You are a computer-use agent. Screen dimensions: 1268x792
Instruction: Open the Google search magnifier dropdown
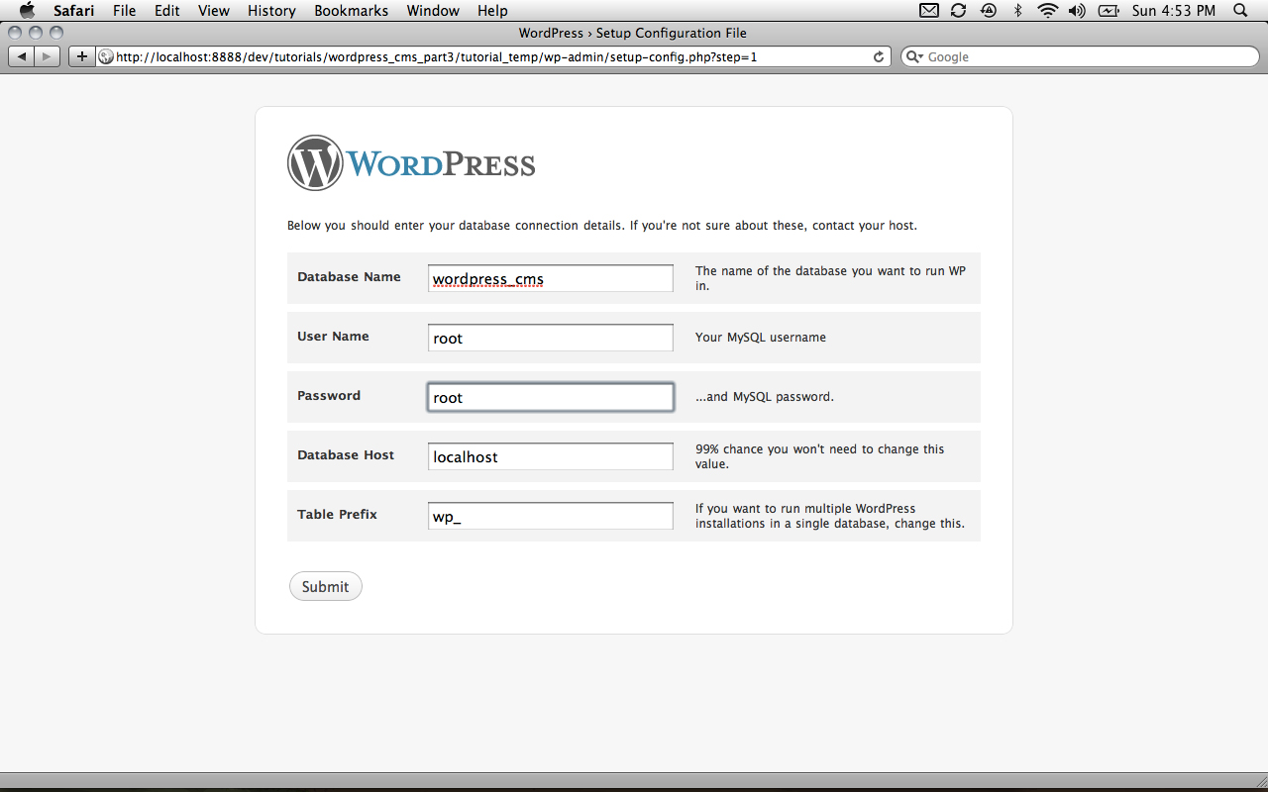click(x=914, y=56)
